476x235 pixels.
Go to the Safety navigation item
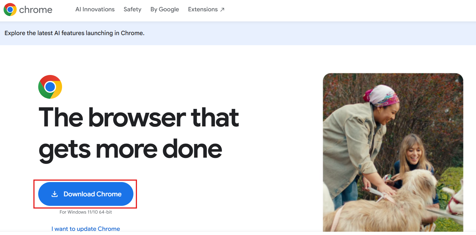click(x=133, y=9)
